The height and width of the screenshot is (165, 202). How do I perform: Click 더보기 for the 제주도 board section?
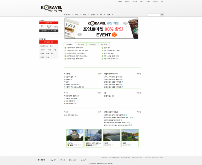pos(99,93)
